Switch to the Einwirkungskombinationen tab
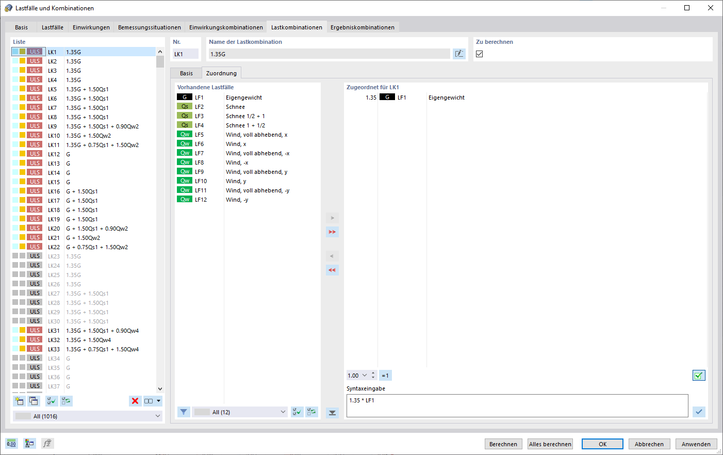This screenshot has height=455, width=723. coord(226,27)
